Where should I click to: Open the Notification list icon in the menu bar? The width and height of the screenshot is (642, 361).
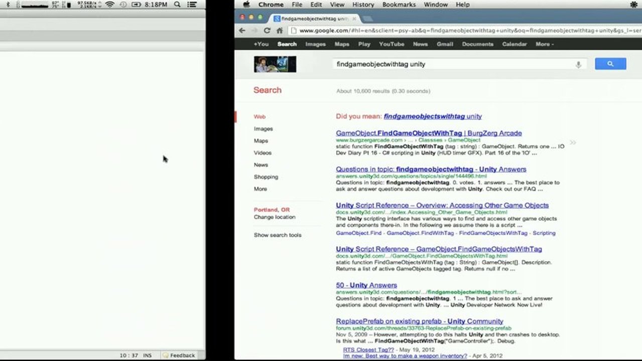[192, 5]
